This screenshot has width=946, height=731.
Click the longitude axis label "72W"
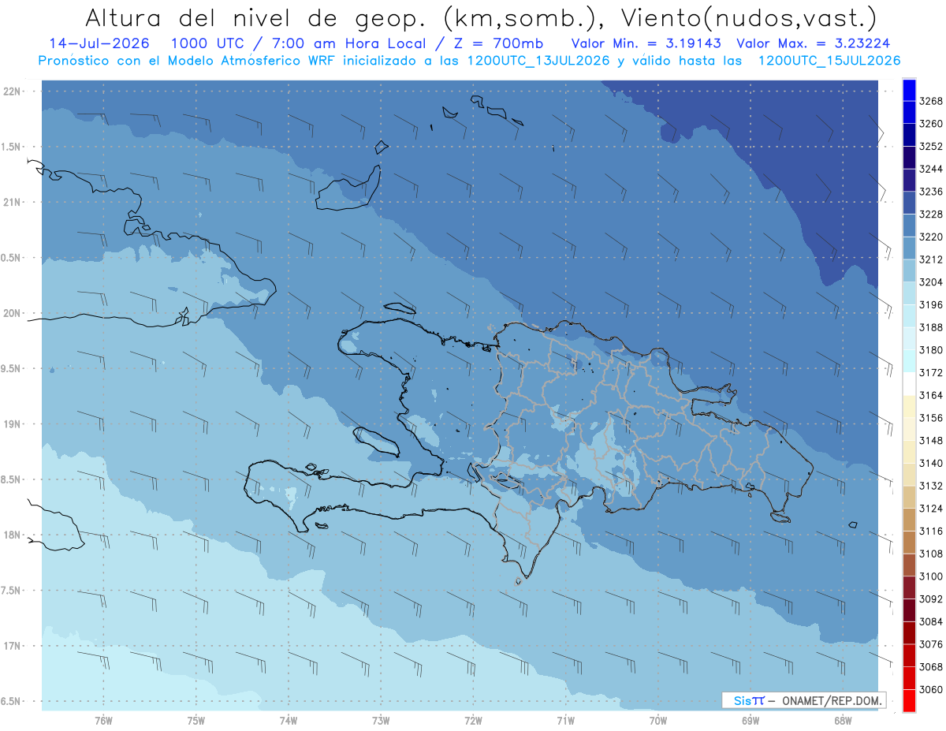[x=473, y=720]
